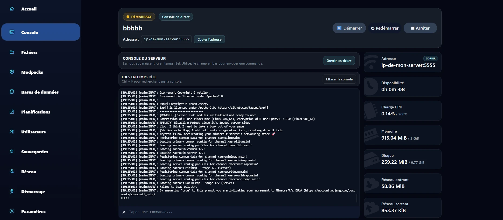The height and width of the screenshot is (220, 503).
Task: Clear logs with Effacer la console
Action: [339, 79]
